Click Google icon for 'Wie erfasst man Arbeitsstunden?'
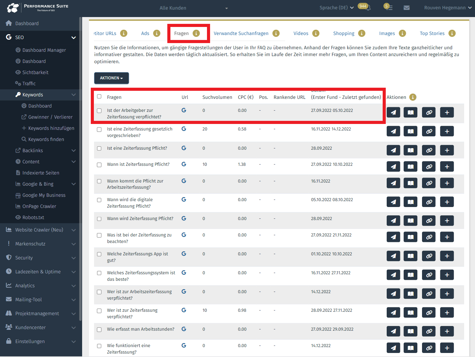The image size is (475, 357). (184, 329)
